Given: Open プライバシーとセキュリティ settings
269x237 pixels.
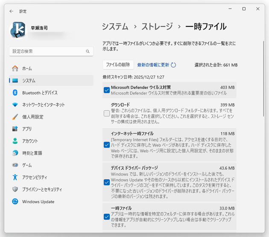Looking at the screenshot, I should point(51,189).
